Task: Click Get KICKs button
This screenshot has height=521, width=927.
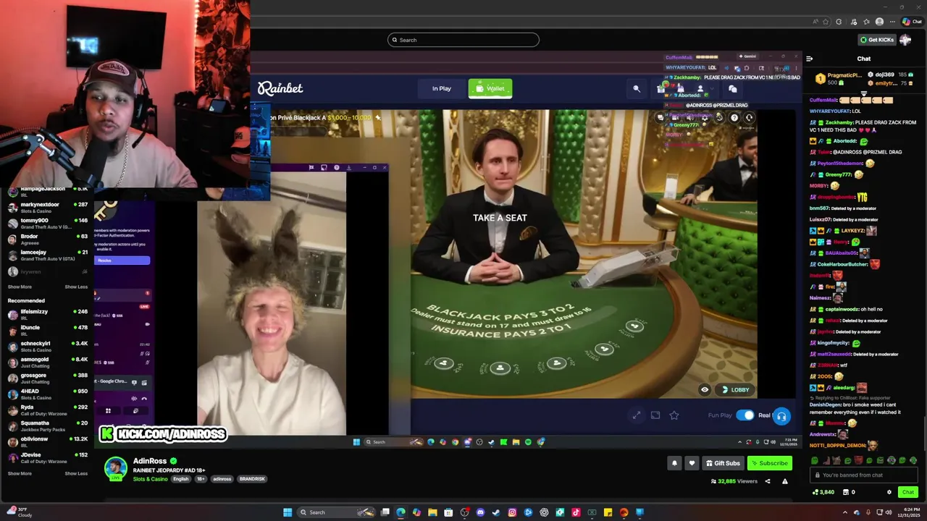Action: click(x=876, y=40)
